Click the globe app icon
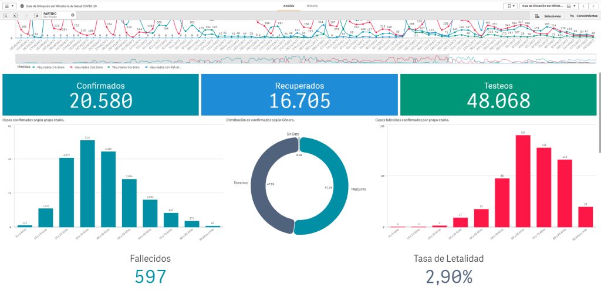Screen dimensions: 601x294 22,5
